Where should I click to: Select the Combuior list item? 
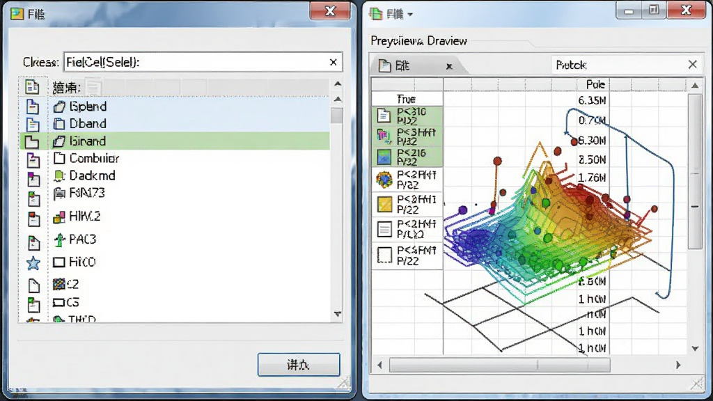point(189,158)
